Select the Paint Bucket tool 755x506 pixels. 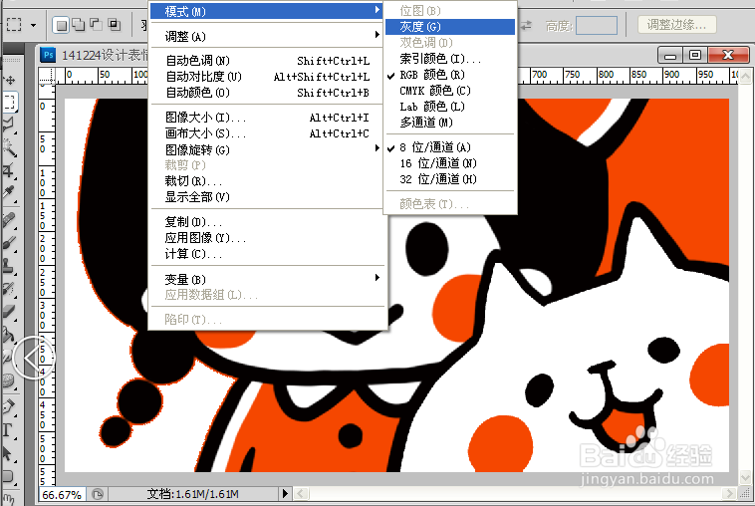pyautogui.click(x=9, y=335)
